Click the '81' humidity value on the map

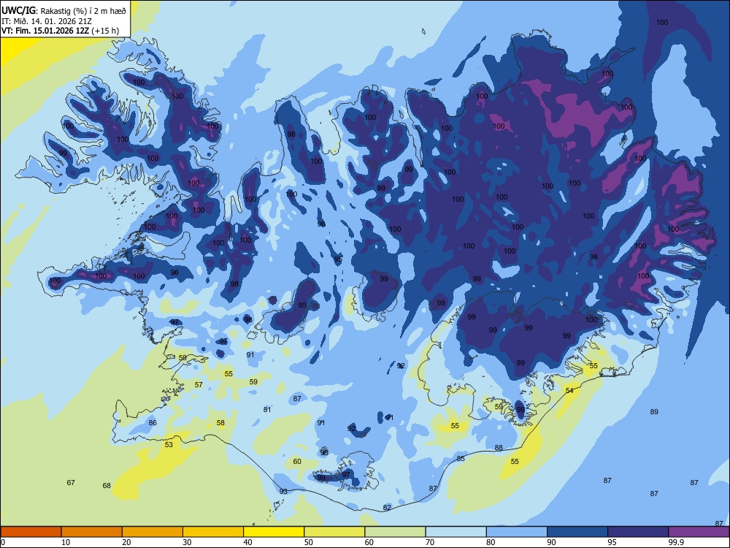266,410
